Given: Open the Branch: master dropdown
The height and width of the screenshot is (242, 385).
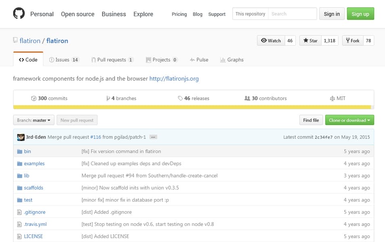Looking at the screenshot, I should tap(34, 120).
